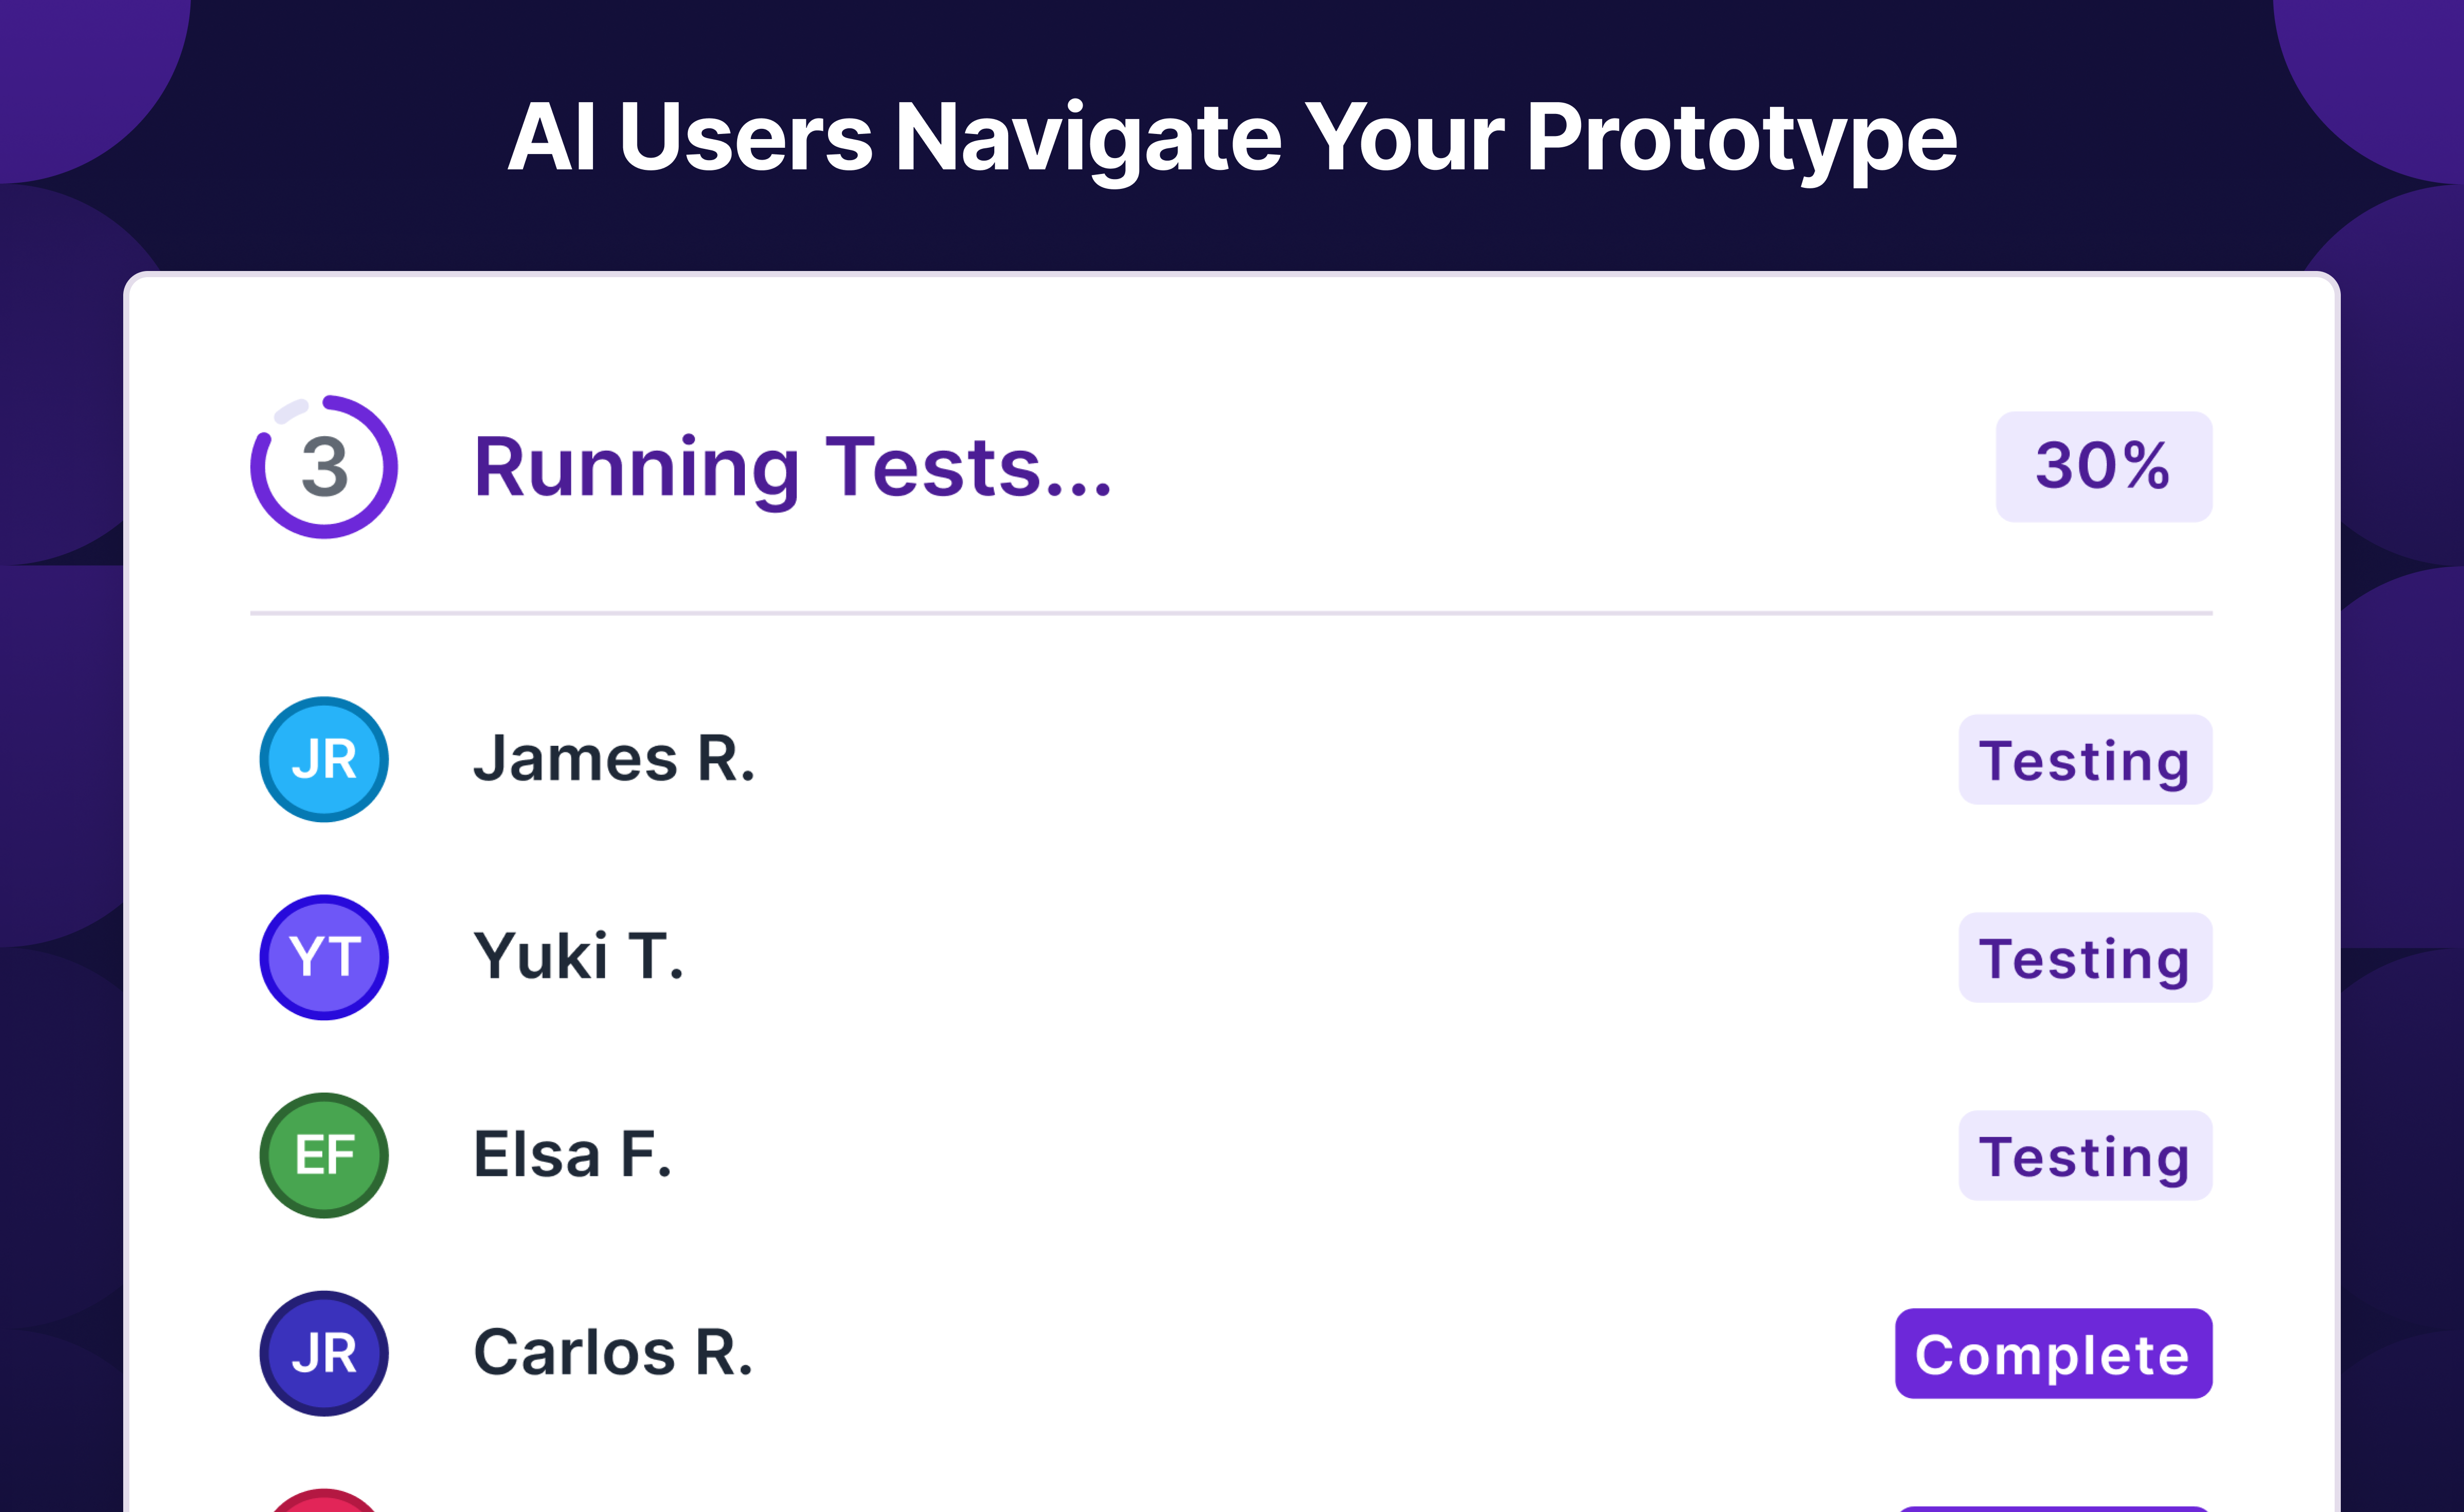Click the green EF avatar
This screenshot has width=2464, height=1512.
[323, 1155]
